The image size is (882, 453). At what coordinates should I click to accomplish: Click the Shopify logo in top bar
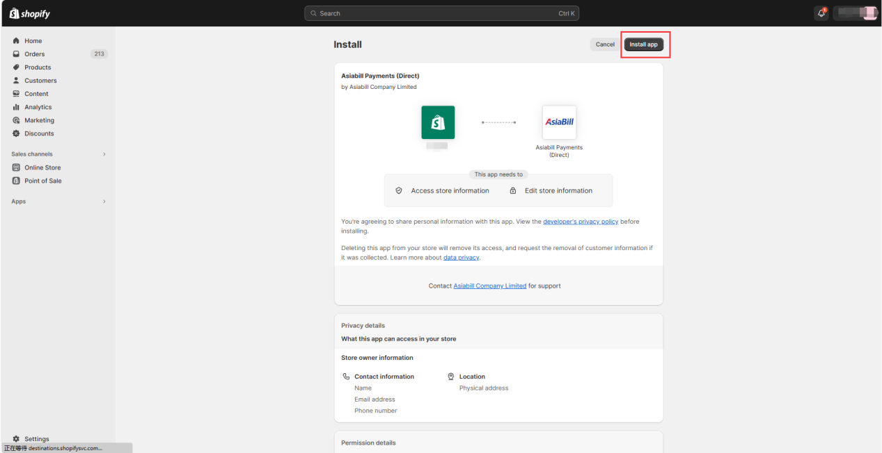coord(30,14)
